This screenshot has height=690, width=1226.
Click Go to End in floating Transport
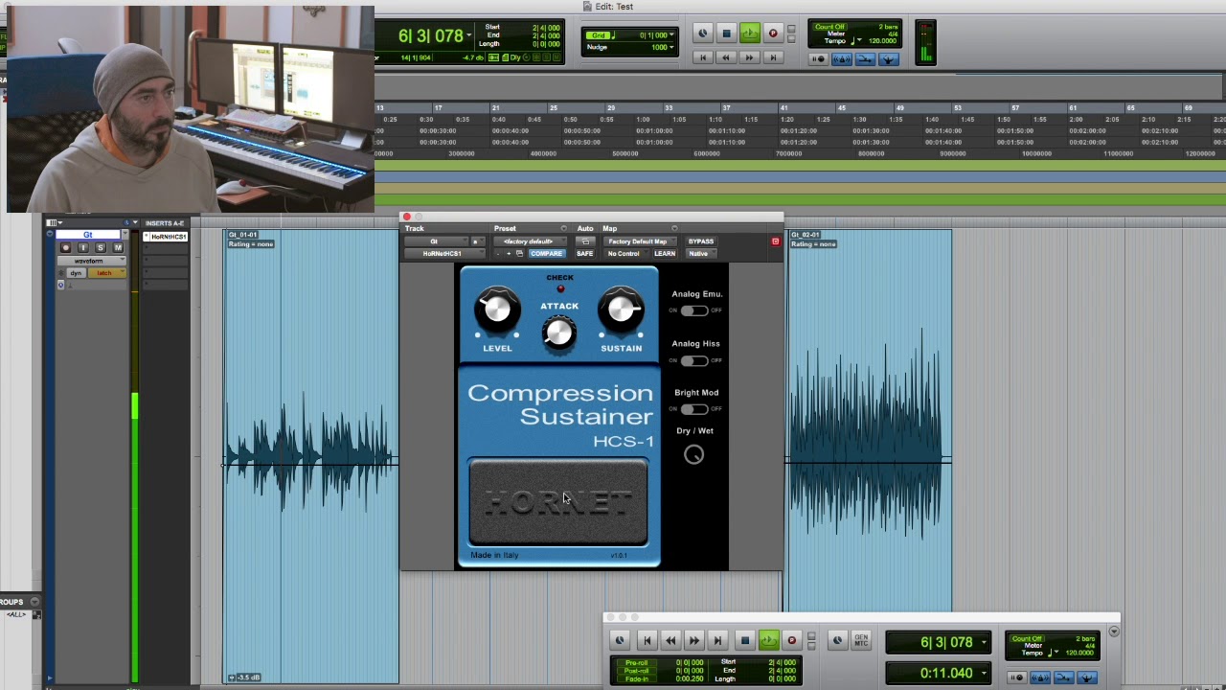tap(718, 640)
